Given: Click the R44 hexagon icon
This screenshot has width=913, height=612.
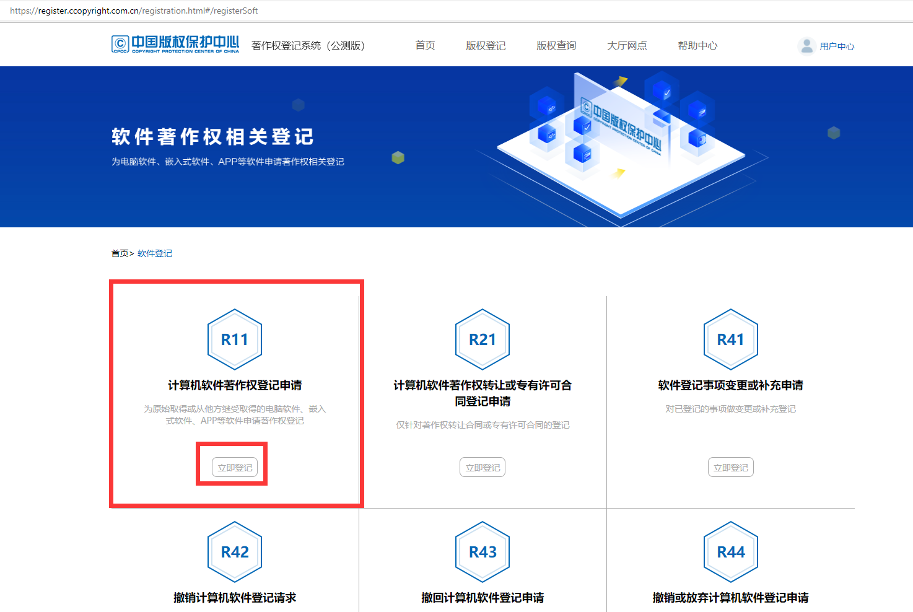Looking at the screenshot, I should pyautogui.click(x=731, y=552).
